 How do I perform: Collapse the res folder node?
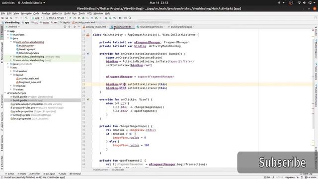pyautogui.click(x=8, y=68)
